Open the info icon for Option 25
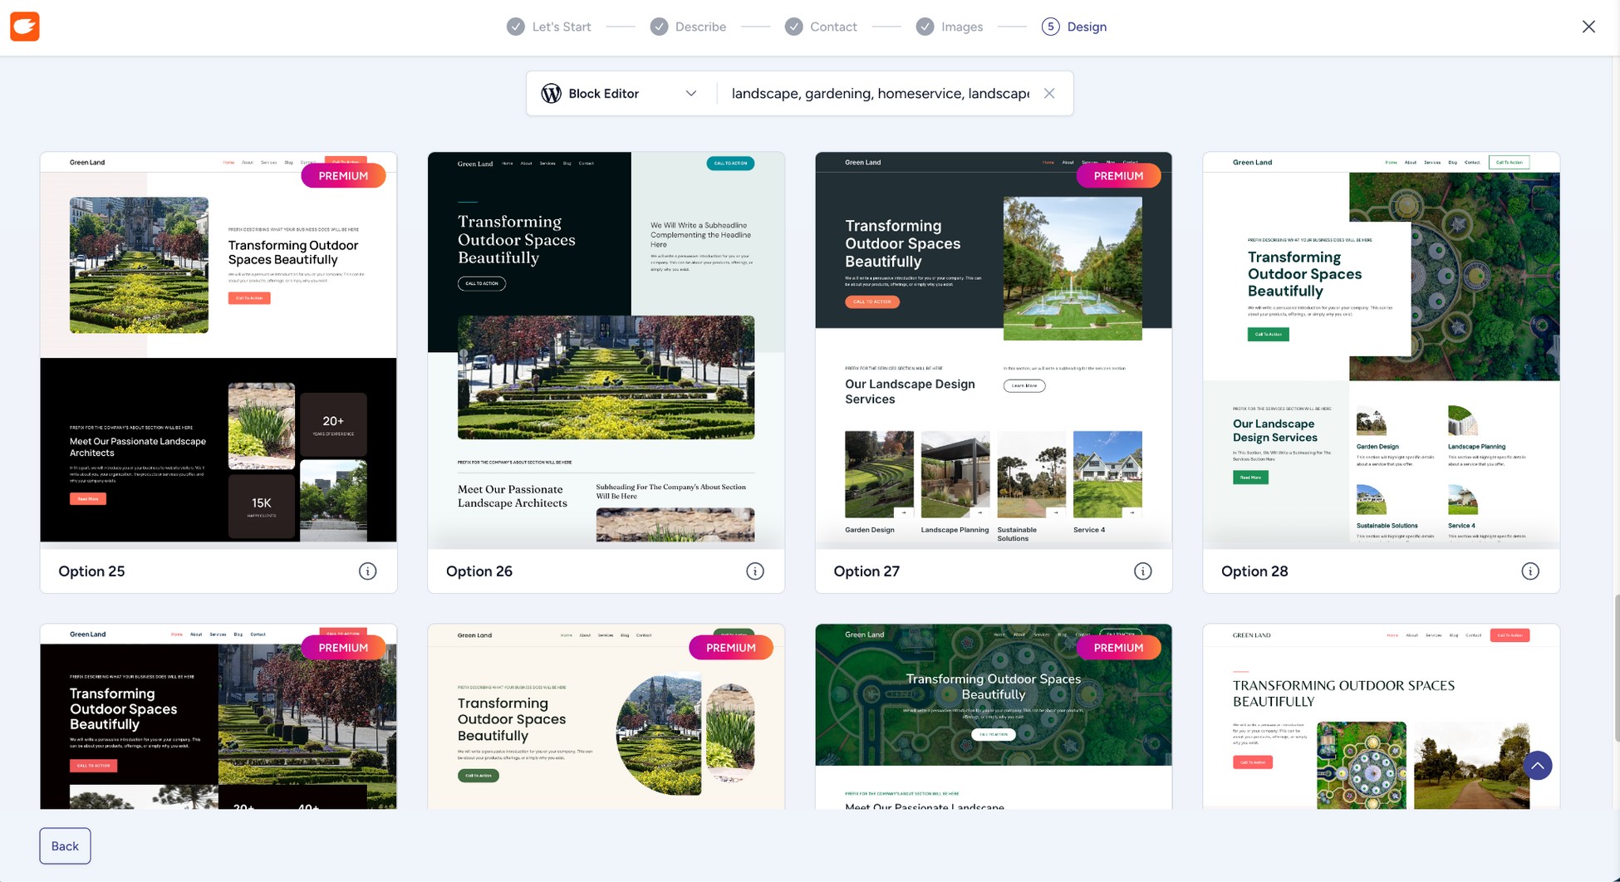The image size is (1620, 882). coord(367,571)
